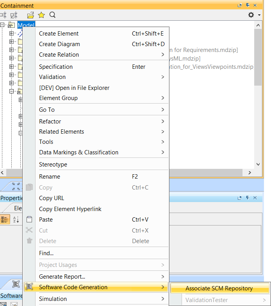Click the collapse-all tree icon in Containment toolbar
The image size is (271, 306).
click(x=3, y=15)
